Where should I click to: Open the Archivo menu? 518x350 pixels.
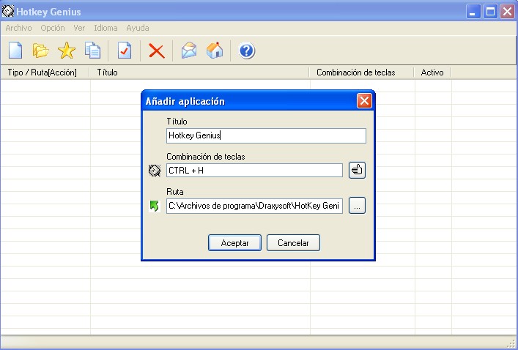pos(18,28)
